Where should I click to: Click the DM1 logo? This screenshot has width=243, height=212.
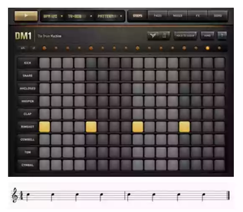click(23, 36)
